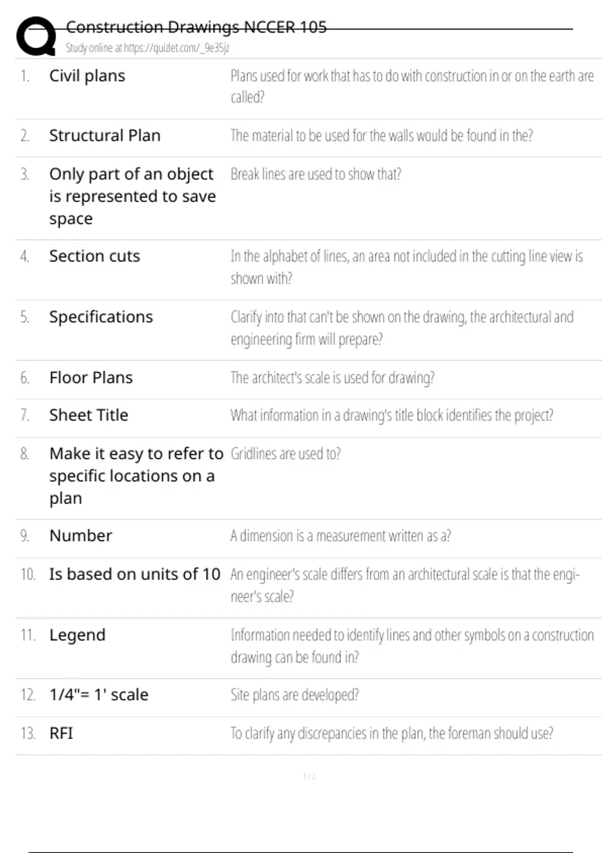Select the RFI term
This screenshot has height=853, width=602.
click(61, 734)
